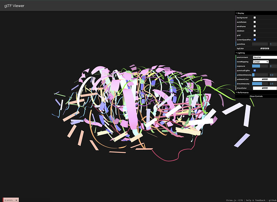Disable the punctualLights checkbox

pos(255,70)
